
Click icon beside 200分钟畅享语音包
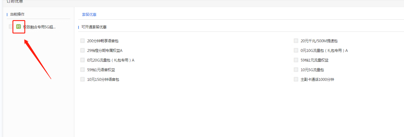pos(83,41)
